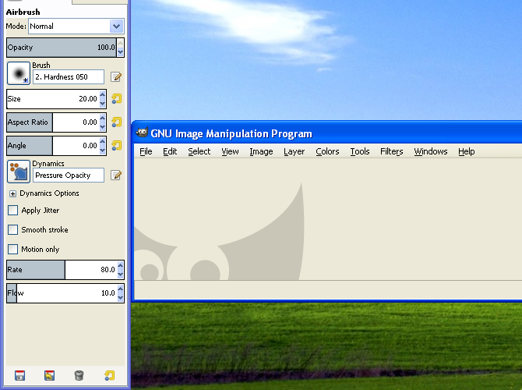Click the brush name field Hardness 050
This screenshot has width=522, height=390.
[68, 77]
